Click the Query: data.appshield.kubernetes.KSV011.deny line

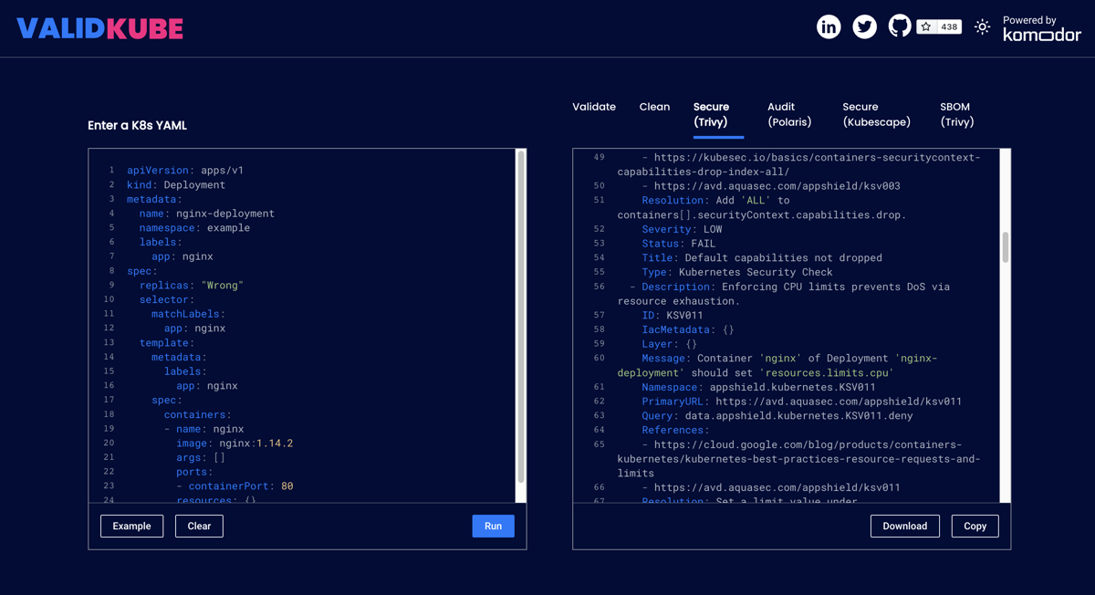pos(777,415)
